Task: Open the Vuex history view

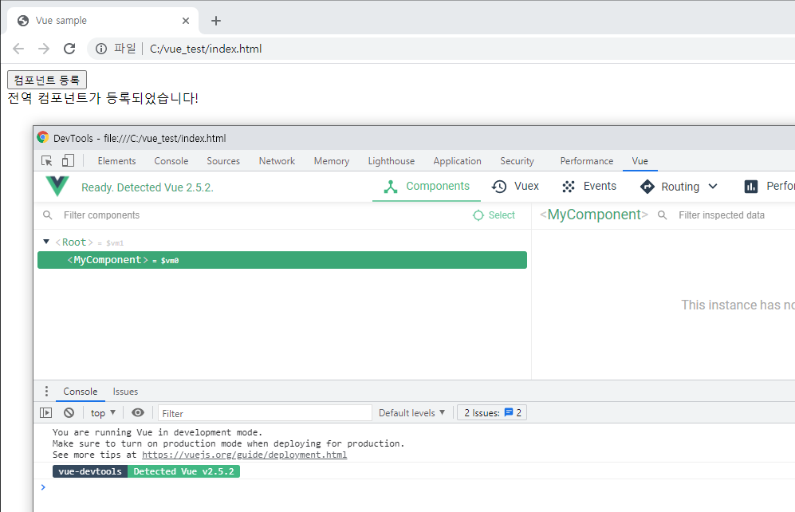Action: (515, 187)
